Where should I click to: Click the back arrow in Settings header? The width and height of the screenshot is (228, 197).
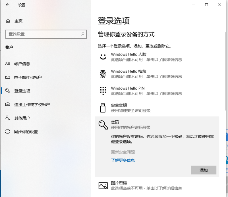click(x=8, y=5)
